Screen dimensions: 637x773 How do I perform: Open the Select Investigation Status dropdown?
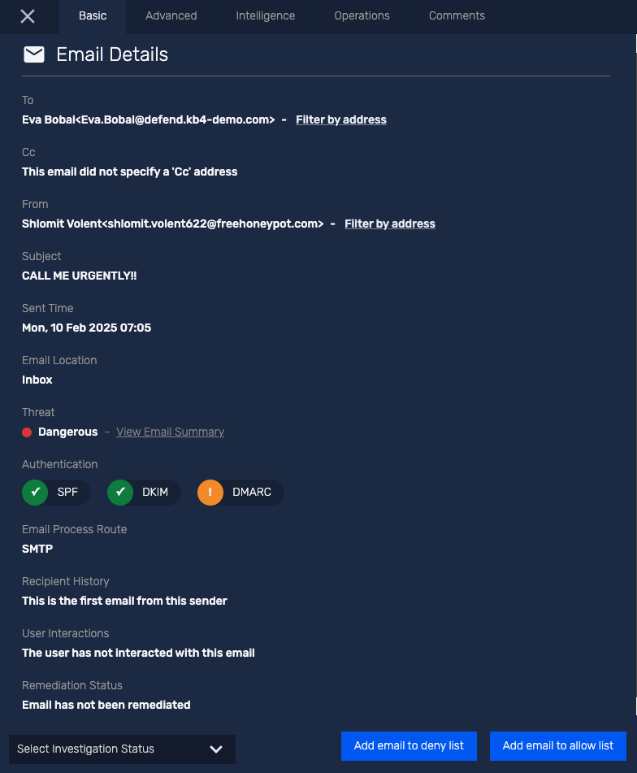pos(122,749)
